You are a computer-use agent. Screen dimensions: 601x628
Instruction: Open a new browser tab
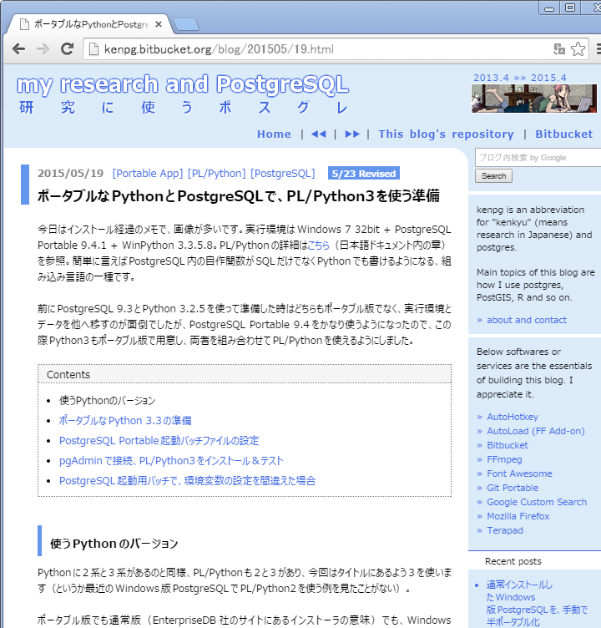coord(186,24)
